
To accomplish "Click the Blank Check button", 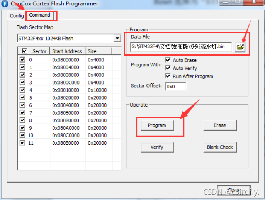I will (x=220, y=147).
